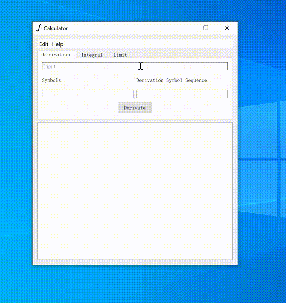The height and width of the screenshot is (303, 286).
Task: Switch to the Integral tab
Action: coord(92,55)
